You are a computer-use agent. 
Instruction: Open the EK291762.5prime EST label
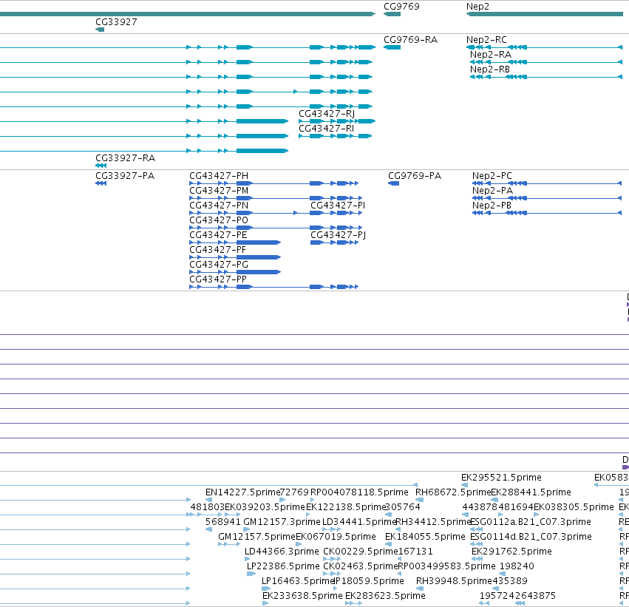tap(511, 552)
